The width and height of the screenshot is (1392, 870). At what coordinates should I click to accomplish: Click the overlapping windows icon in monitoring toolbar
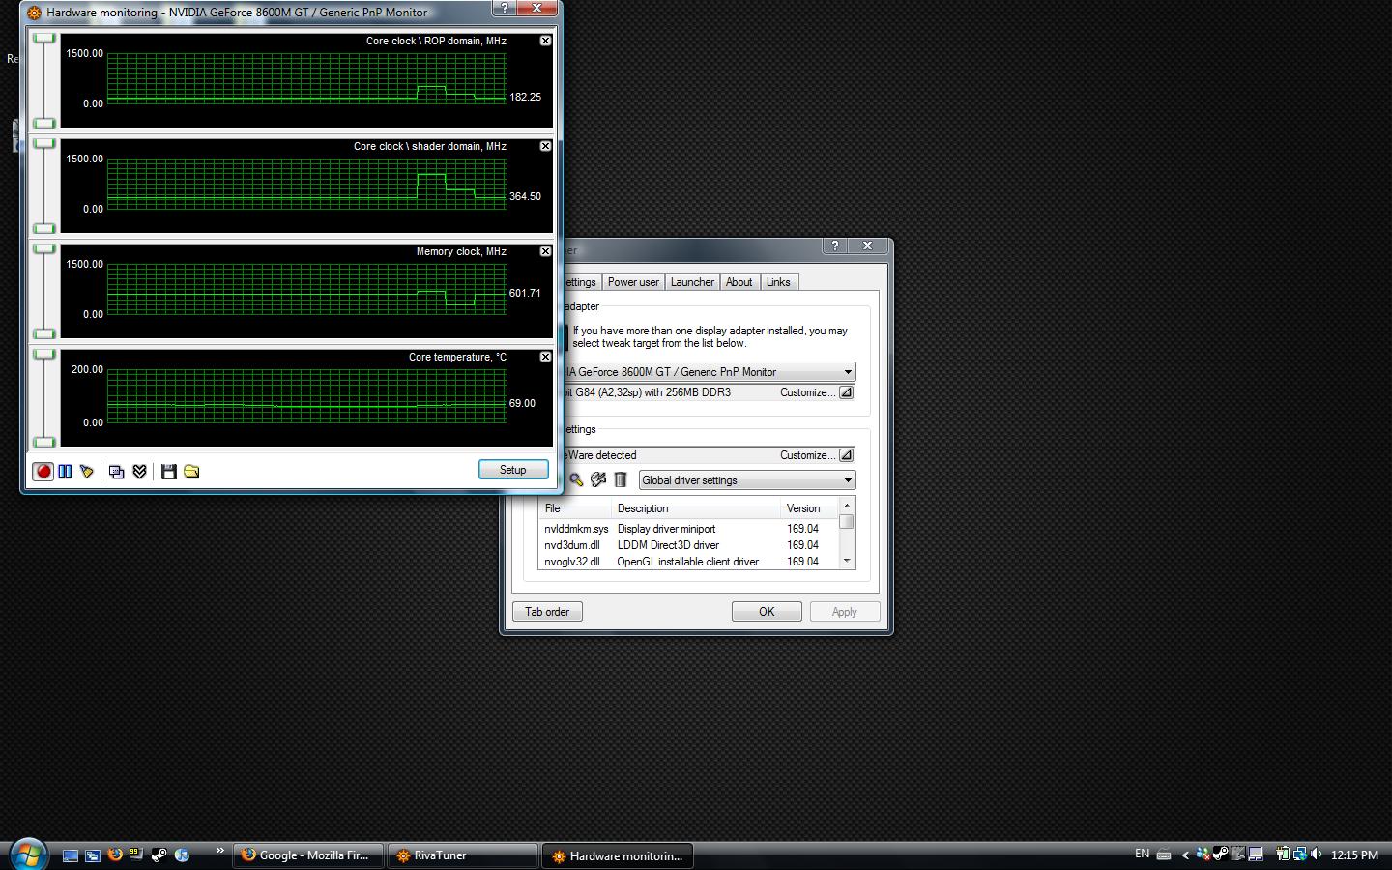117,472
